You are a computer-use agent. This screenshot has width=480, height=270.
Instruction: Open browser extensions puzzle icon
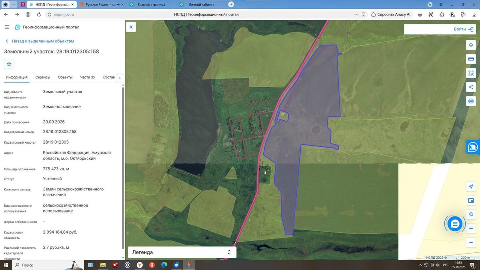point(442,14)
